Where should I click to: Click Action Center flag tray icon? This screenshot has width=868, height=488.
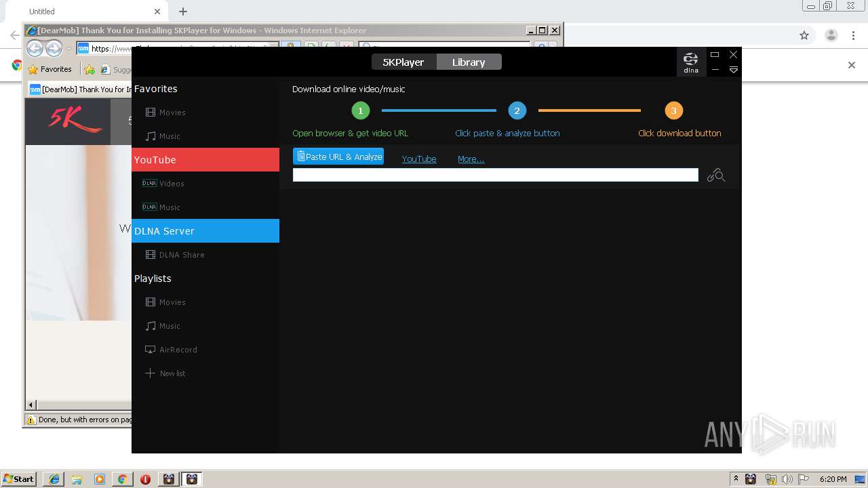click(804, 479)
